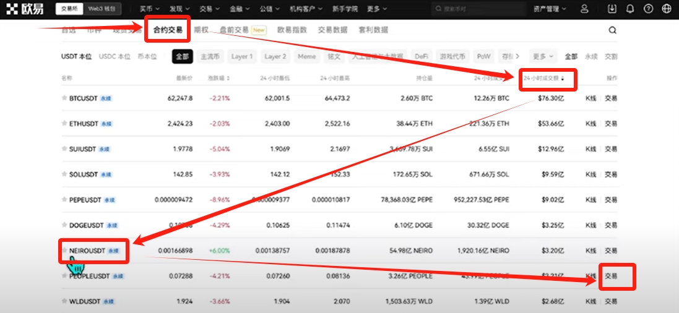Click the search magnifier beside the market tabs
The height and width of the screenshot is (313, 679).
(x=612, y=30)
